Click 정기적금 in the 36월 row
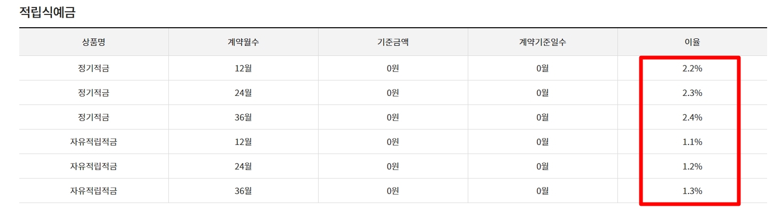773x210 pixels. pyautogui.click(x=94, y=117)
